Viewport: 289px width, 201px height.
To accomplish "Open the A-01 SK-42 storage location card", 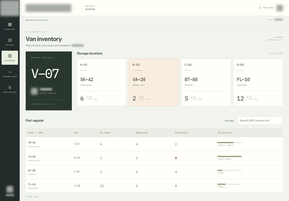I will pyautogui.click(x=101, y=82).
